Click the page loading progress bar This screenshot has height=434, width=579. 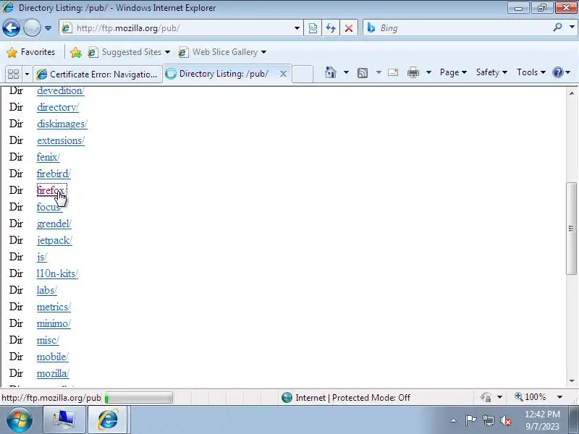tap(138, 398)
